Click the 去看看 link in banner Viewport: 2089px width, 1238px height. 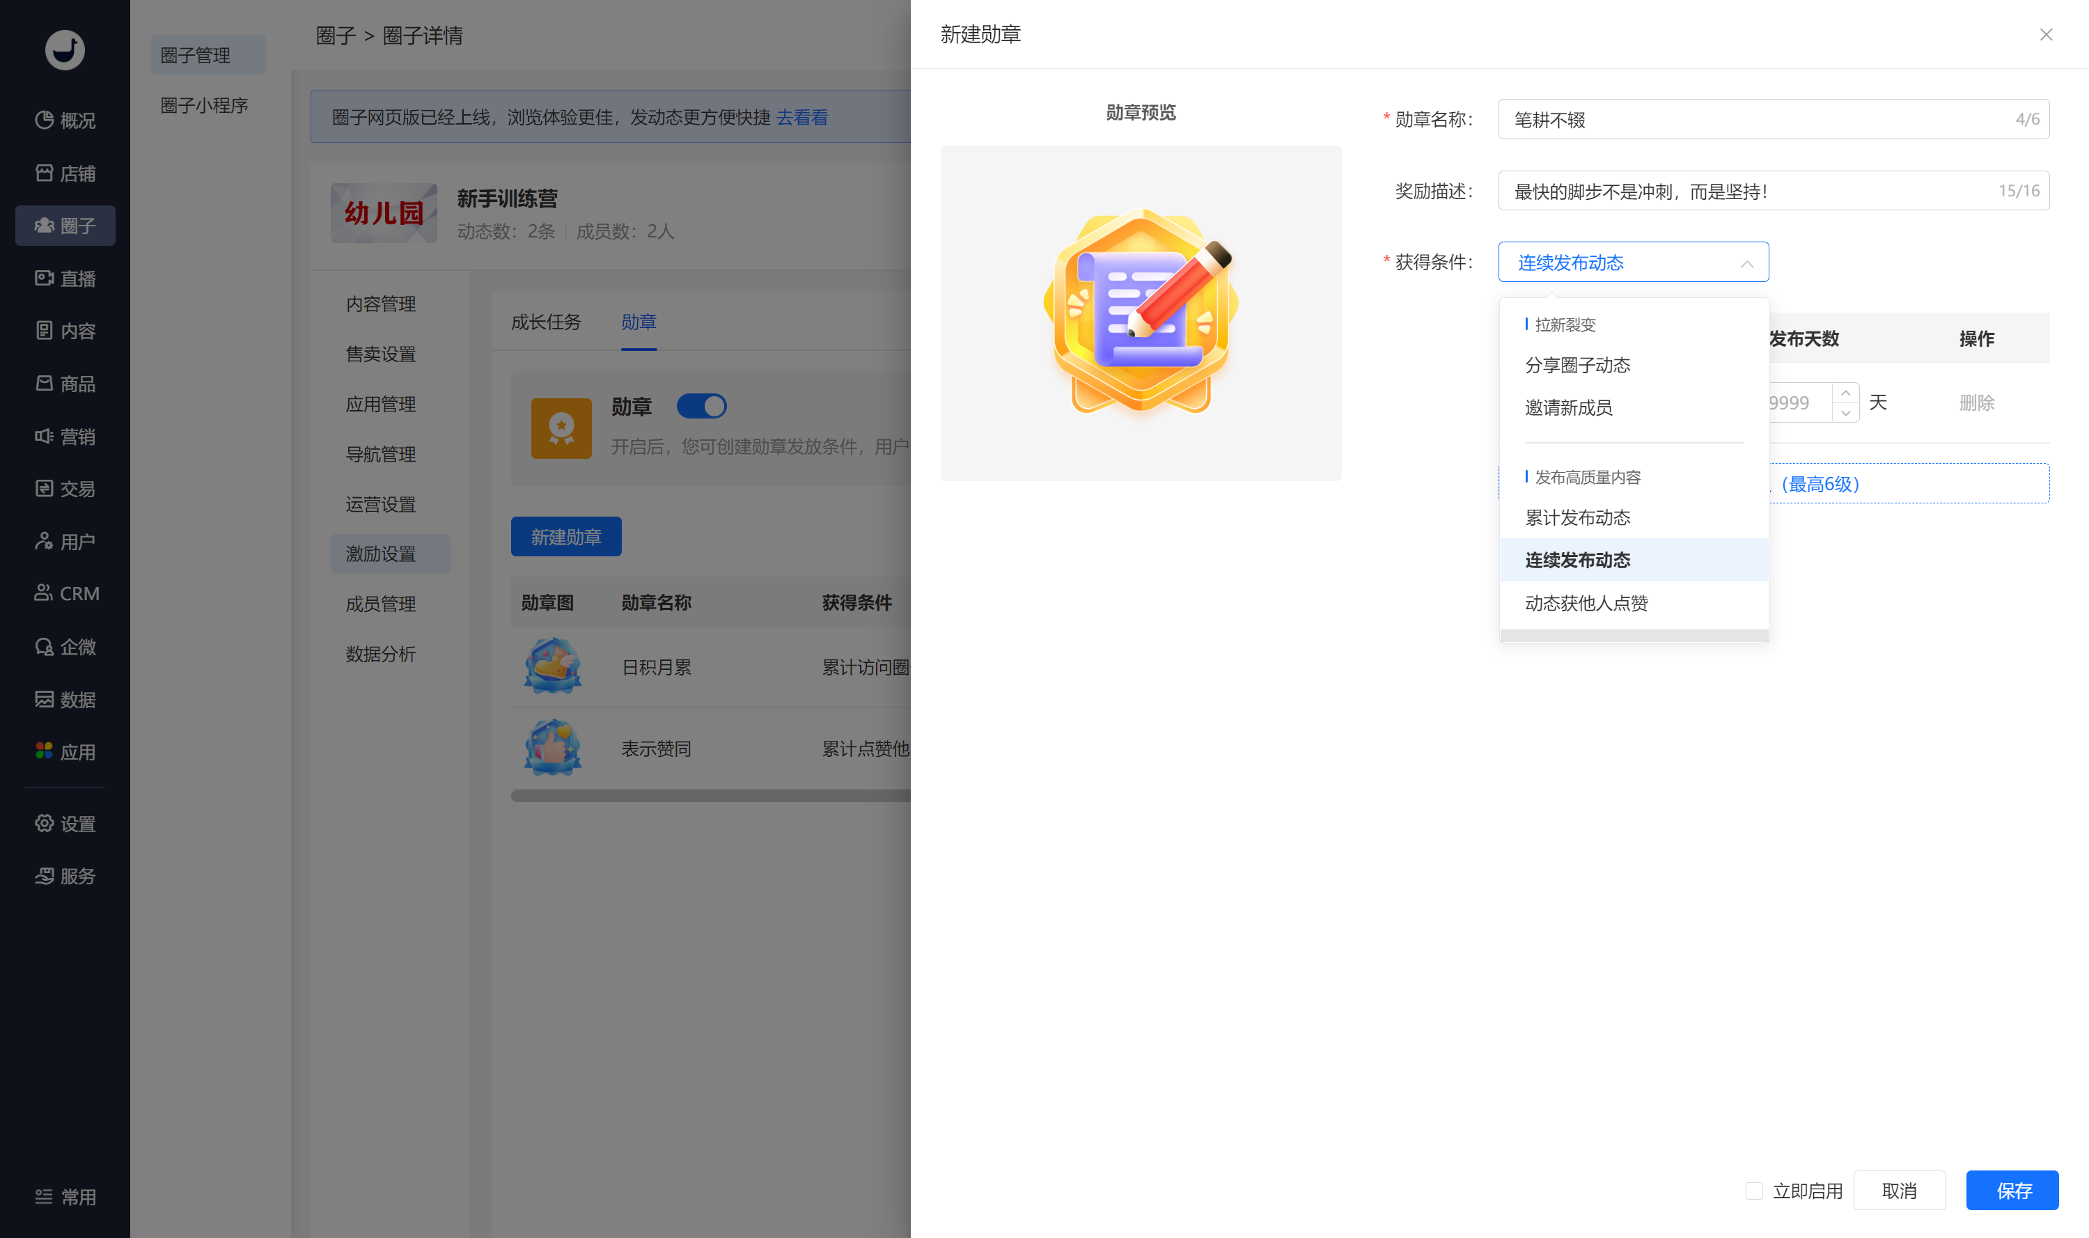(x=801, y=117)
